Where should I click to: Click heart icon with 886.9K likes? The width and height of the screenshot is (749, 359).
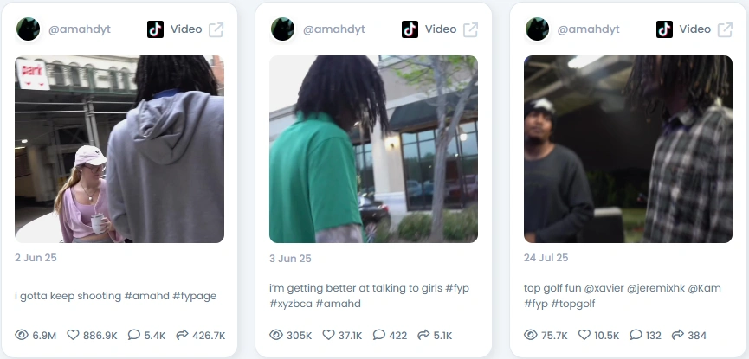pyautogui.click(x=73, y=335)
